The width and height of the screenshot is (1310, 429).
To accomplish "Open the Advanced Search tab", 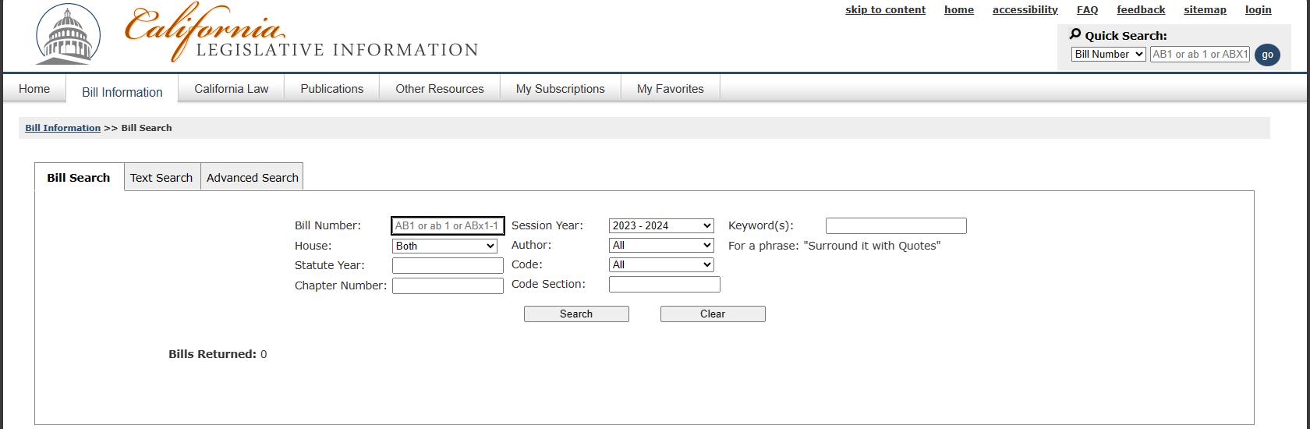I will click(253, 178).
